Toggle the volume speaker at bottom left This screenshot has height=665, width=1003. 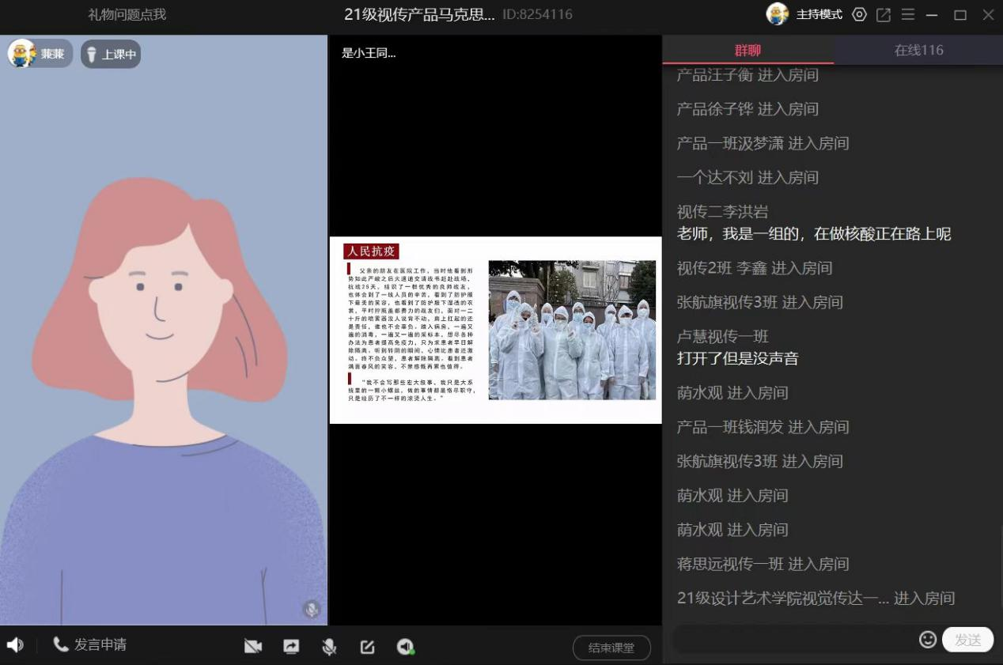click(x=14, y=644)
